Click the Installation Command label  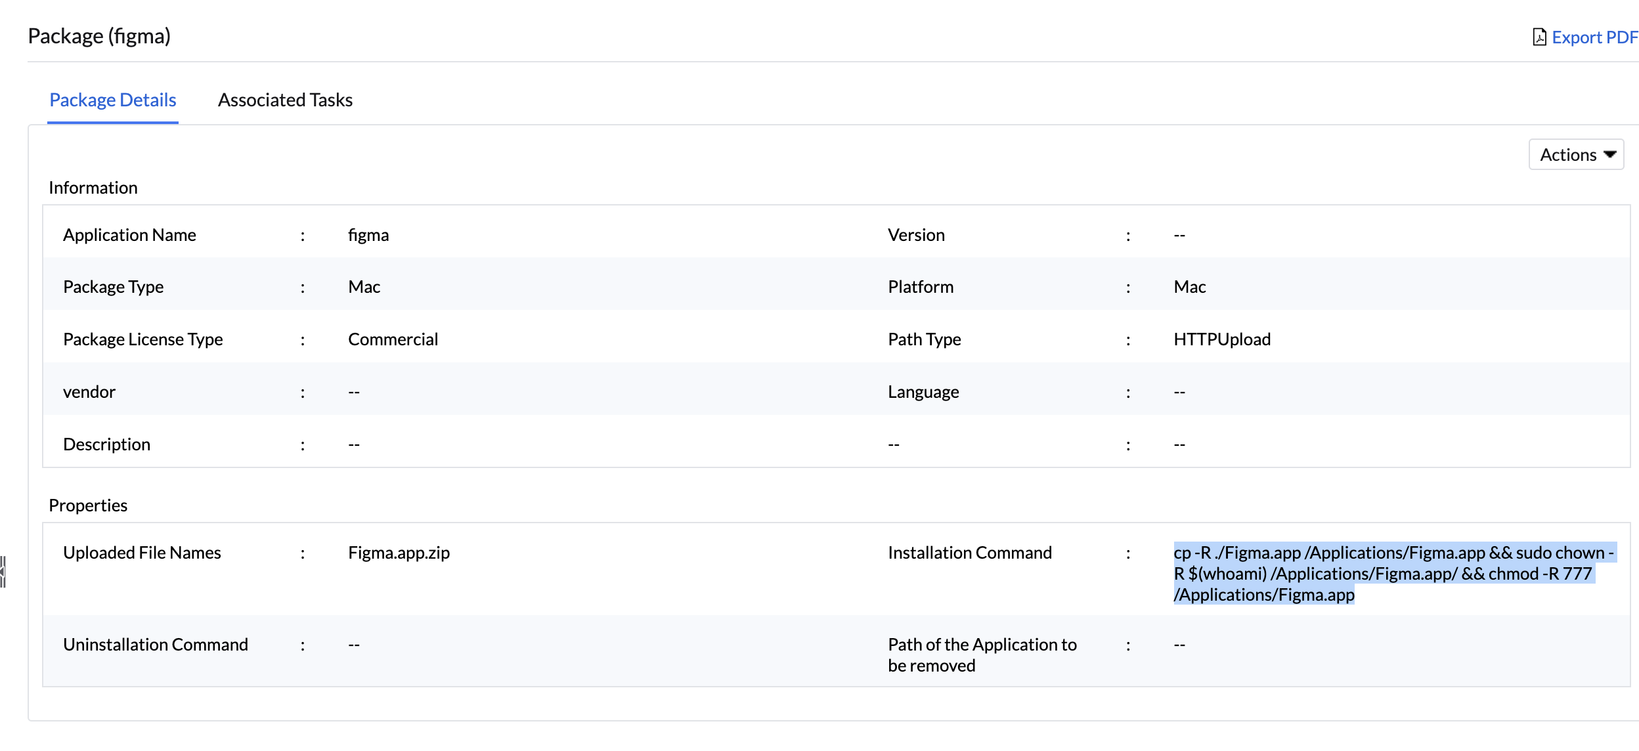tap(970, 553)
